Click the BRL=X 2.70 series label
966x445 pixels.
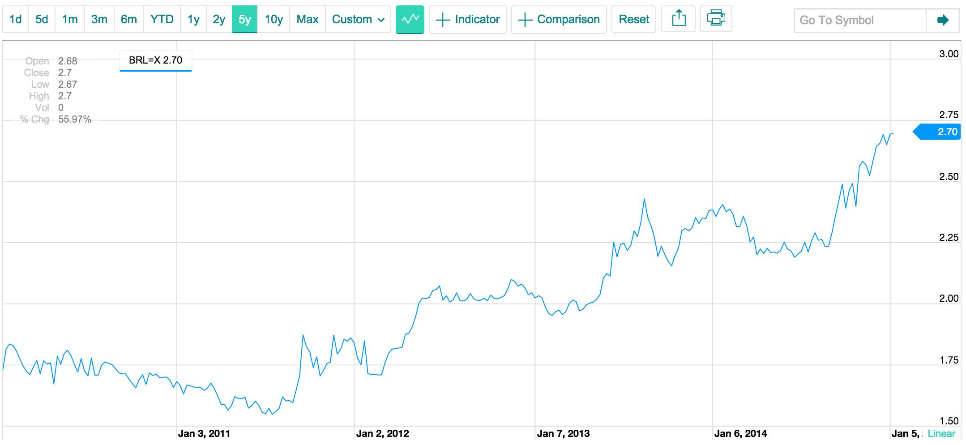point(155,60)
